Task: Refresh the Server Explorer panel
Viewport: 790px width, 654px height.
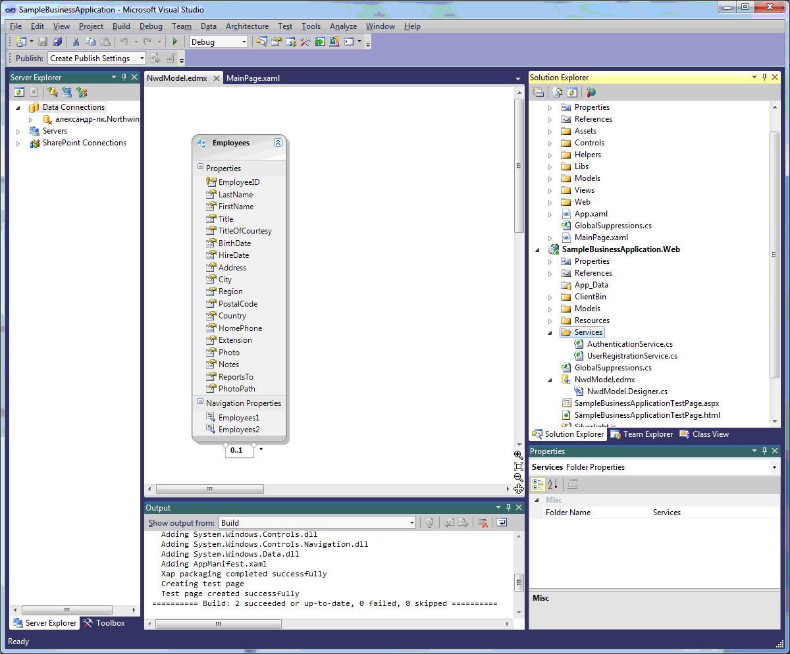Action: (x=19, y=92)
